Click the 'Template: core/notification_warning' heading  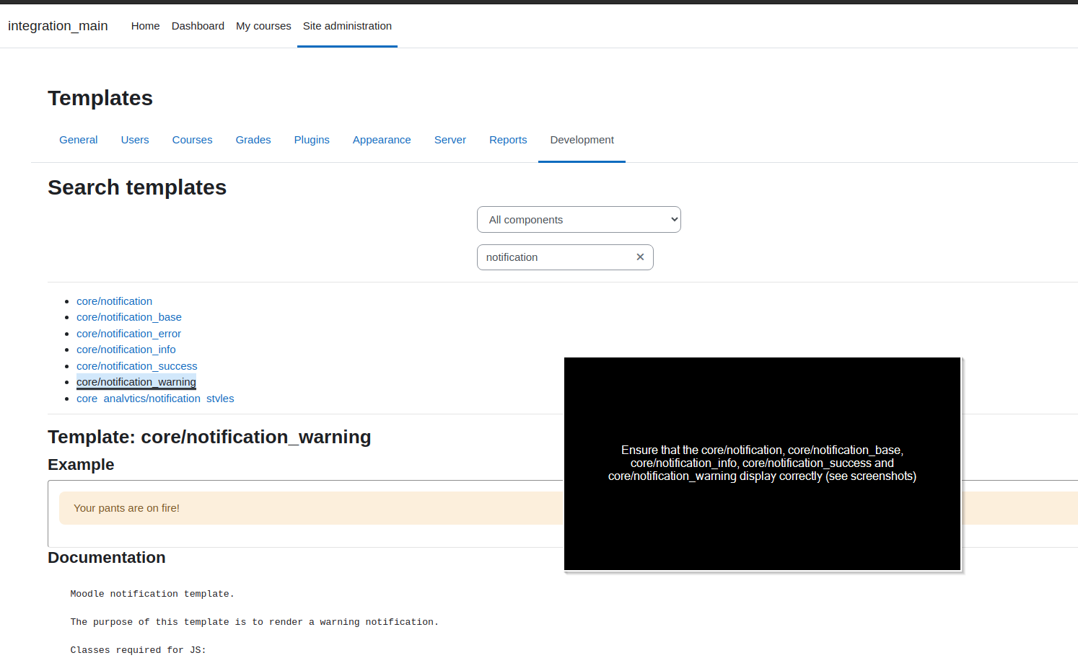(x=209, y=437)
